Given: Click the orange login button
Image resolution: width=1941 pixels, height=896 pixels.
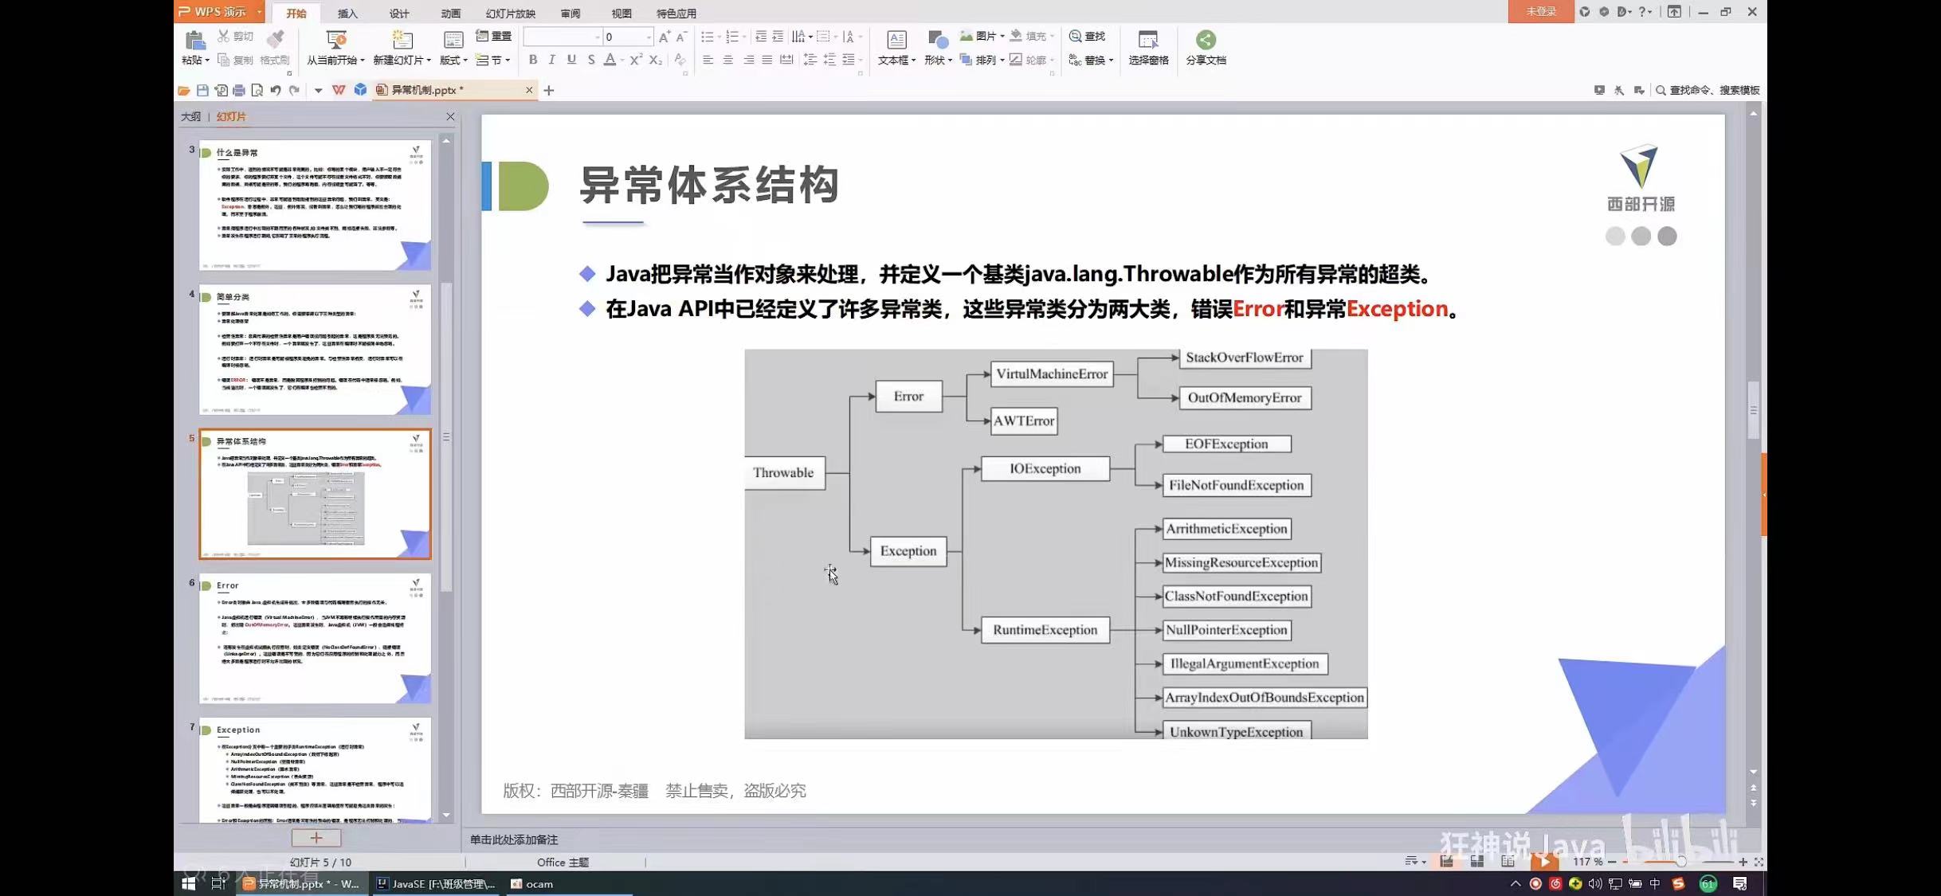Looking at the screenshot, I should click(1539, 12).
